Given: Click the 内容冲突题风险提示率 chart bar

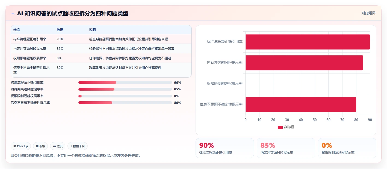Looking at the screenshot, I should coord(304,63).
